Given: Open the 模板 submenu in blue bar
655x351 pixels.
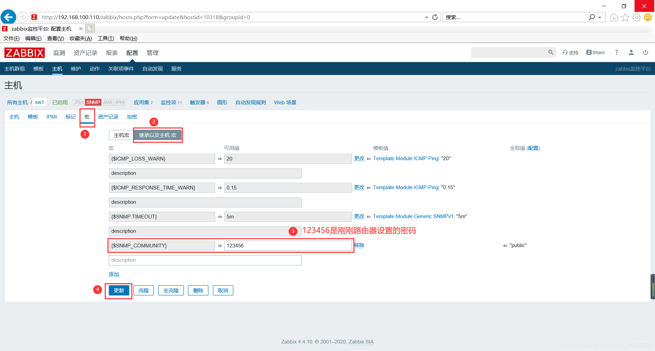Looking at the screenshot, I should (x=38, y=68).
